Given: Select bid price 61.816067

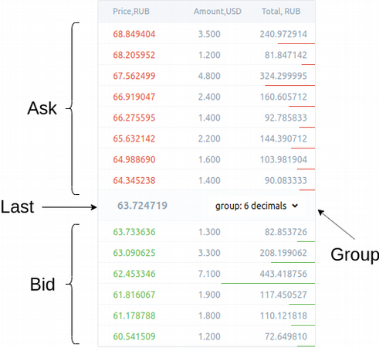Looking at the screenshot, I should pyautogui.click(x=134, y=295).
